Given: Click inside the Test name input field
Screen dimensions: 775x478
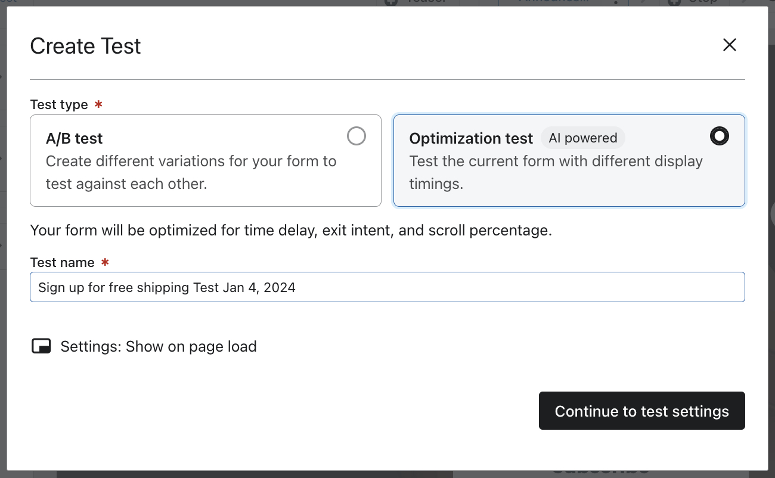Looking at the screenshot, I should (x=387, y=287).
